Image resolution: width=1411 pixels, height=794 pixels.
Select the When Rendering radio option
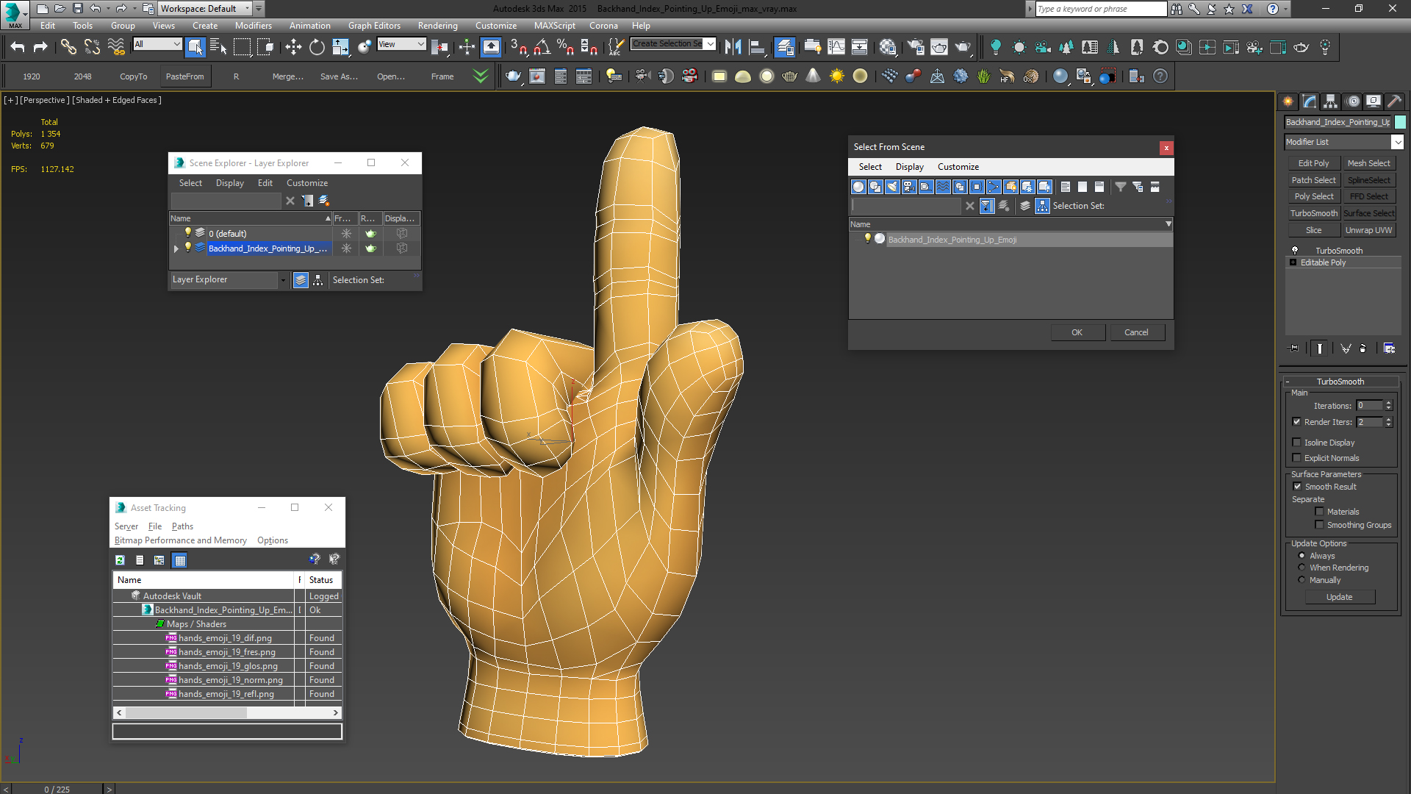[1302, 568]
